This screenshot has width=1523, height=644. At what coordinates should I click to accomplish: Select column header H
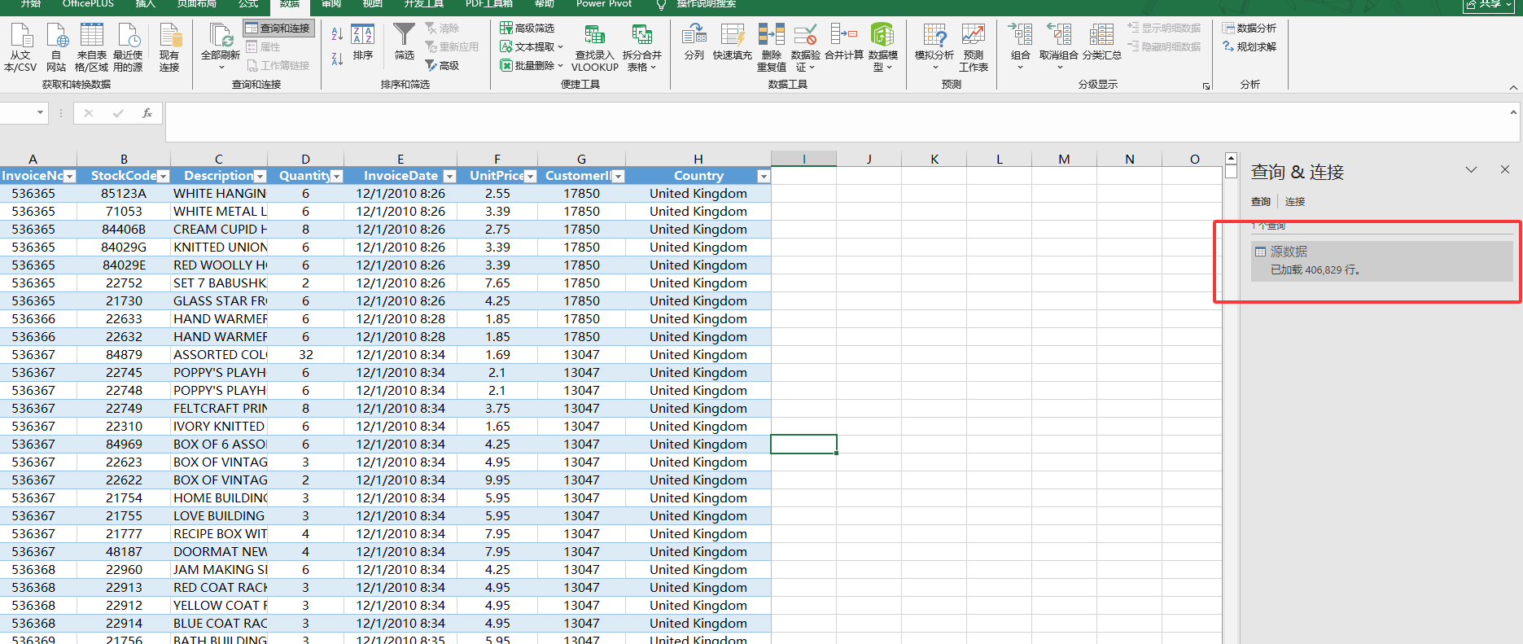pyautogui.click(x=698, y=159)
